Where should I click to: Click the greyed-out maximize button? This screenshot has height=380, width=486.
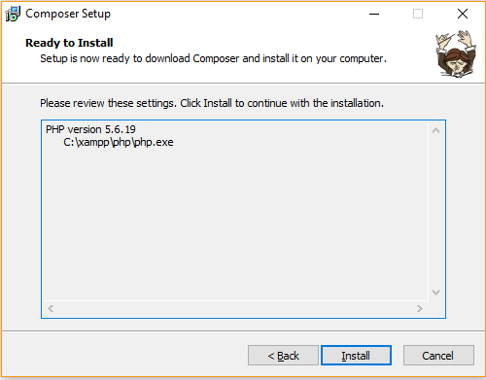(418, 14)
